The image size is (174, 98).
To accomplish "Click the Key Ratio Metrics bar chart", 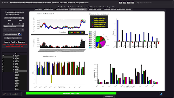I will (60, 73).
